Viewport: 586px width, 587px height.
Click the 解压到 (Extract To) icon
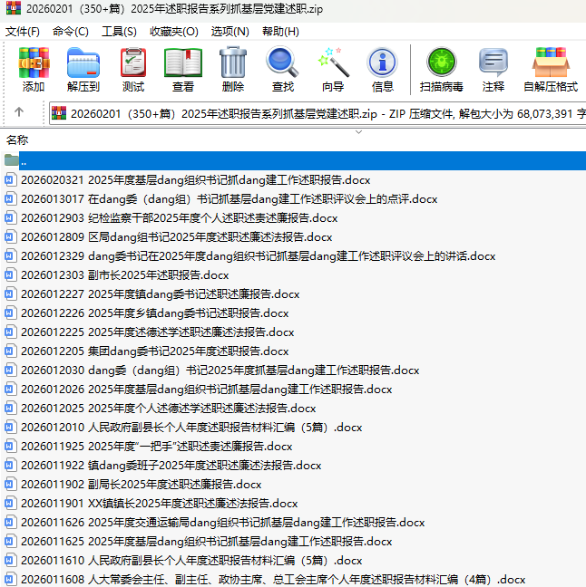(83, 70)
